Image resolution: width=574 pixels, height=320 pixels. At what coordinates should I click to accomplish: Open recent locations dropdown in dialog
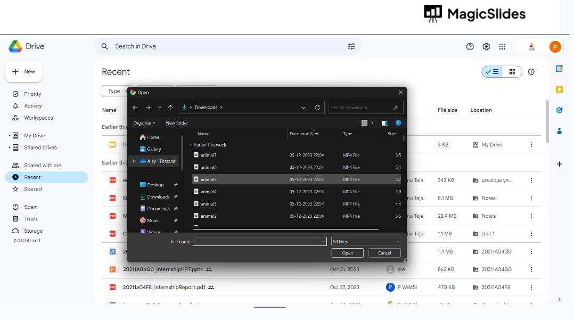(160, 107)
